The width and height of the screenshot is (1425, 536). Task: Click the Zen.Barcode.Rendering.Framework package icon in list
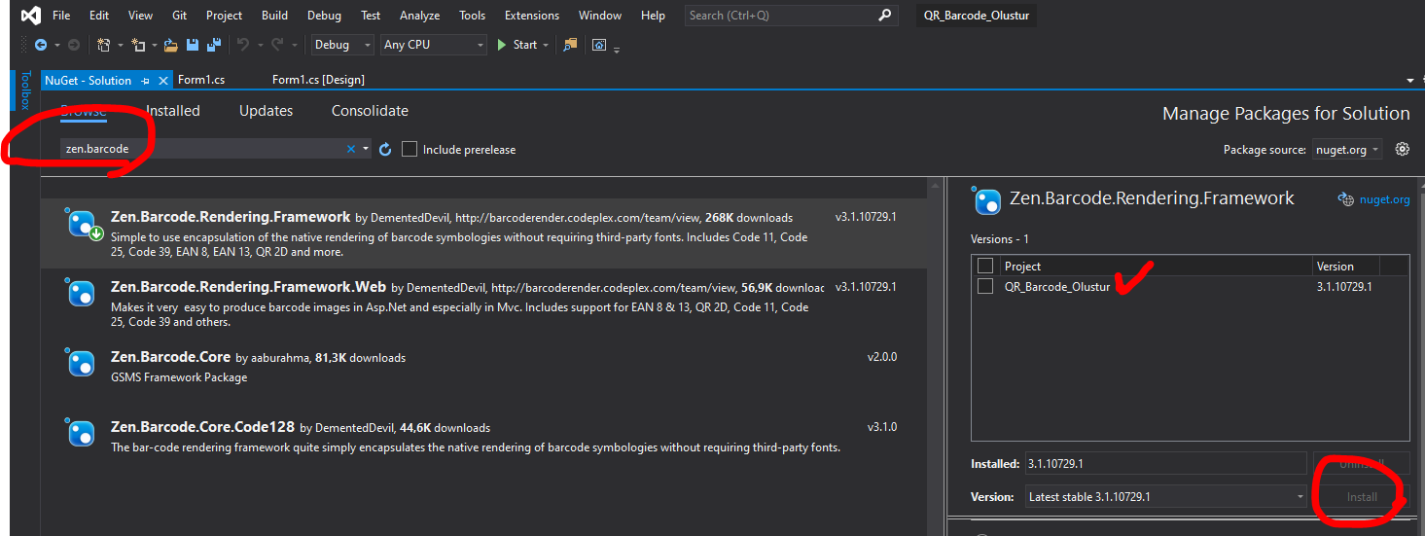(82, 225)
